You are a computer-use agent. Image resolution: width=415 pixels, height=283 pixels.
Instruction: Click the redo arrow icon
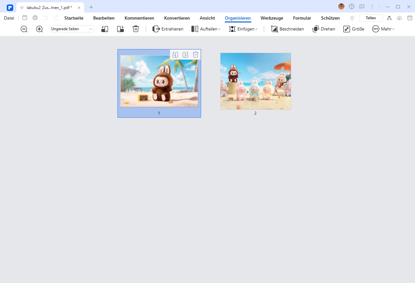[x=56, y=18]
